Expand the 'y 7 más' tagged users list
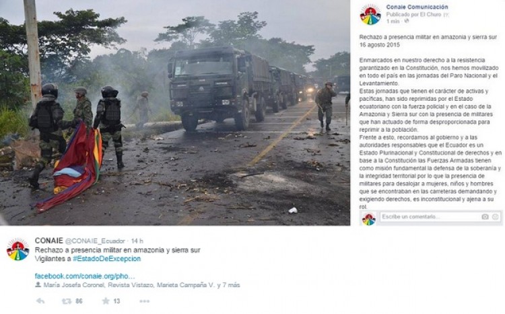505x314 pixels. pyautogui.click(x=228, y=285)
